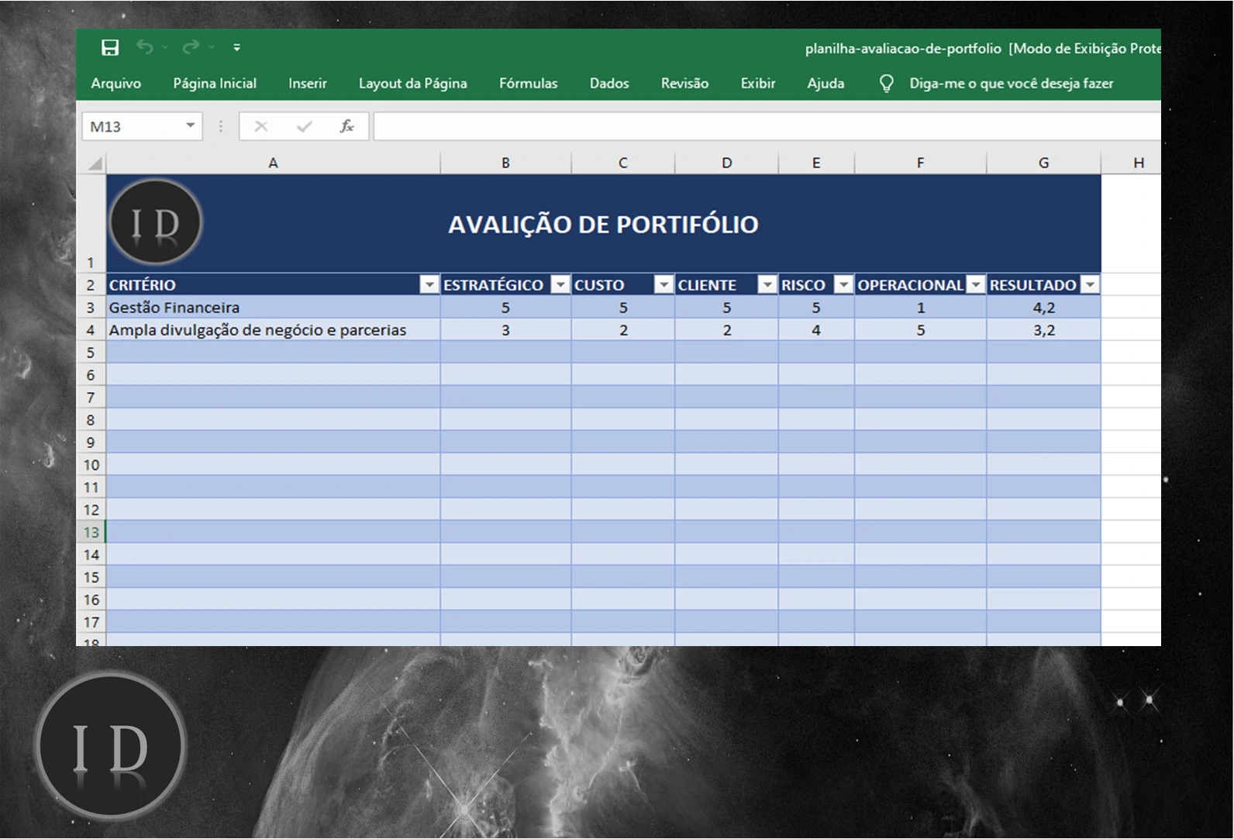Click the Save icon in quick access toolbar
The image size is (1234, 839).
point(110,48)
